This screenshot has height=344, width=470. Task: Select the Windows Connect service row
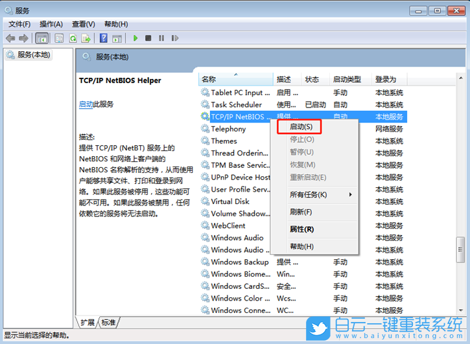(303, 310)
